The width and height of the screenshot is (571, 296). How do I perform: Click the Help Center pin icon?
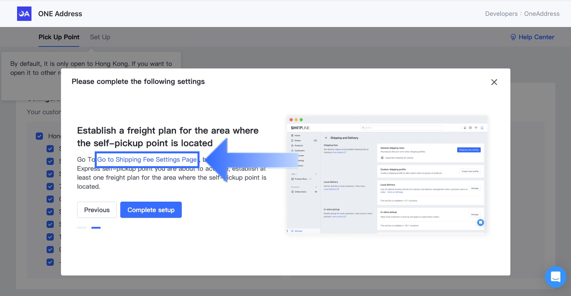pyautogui.click(x=513, y=37)
